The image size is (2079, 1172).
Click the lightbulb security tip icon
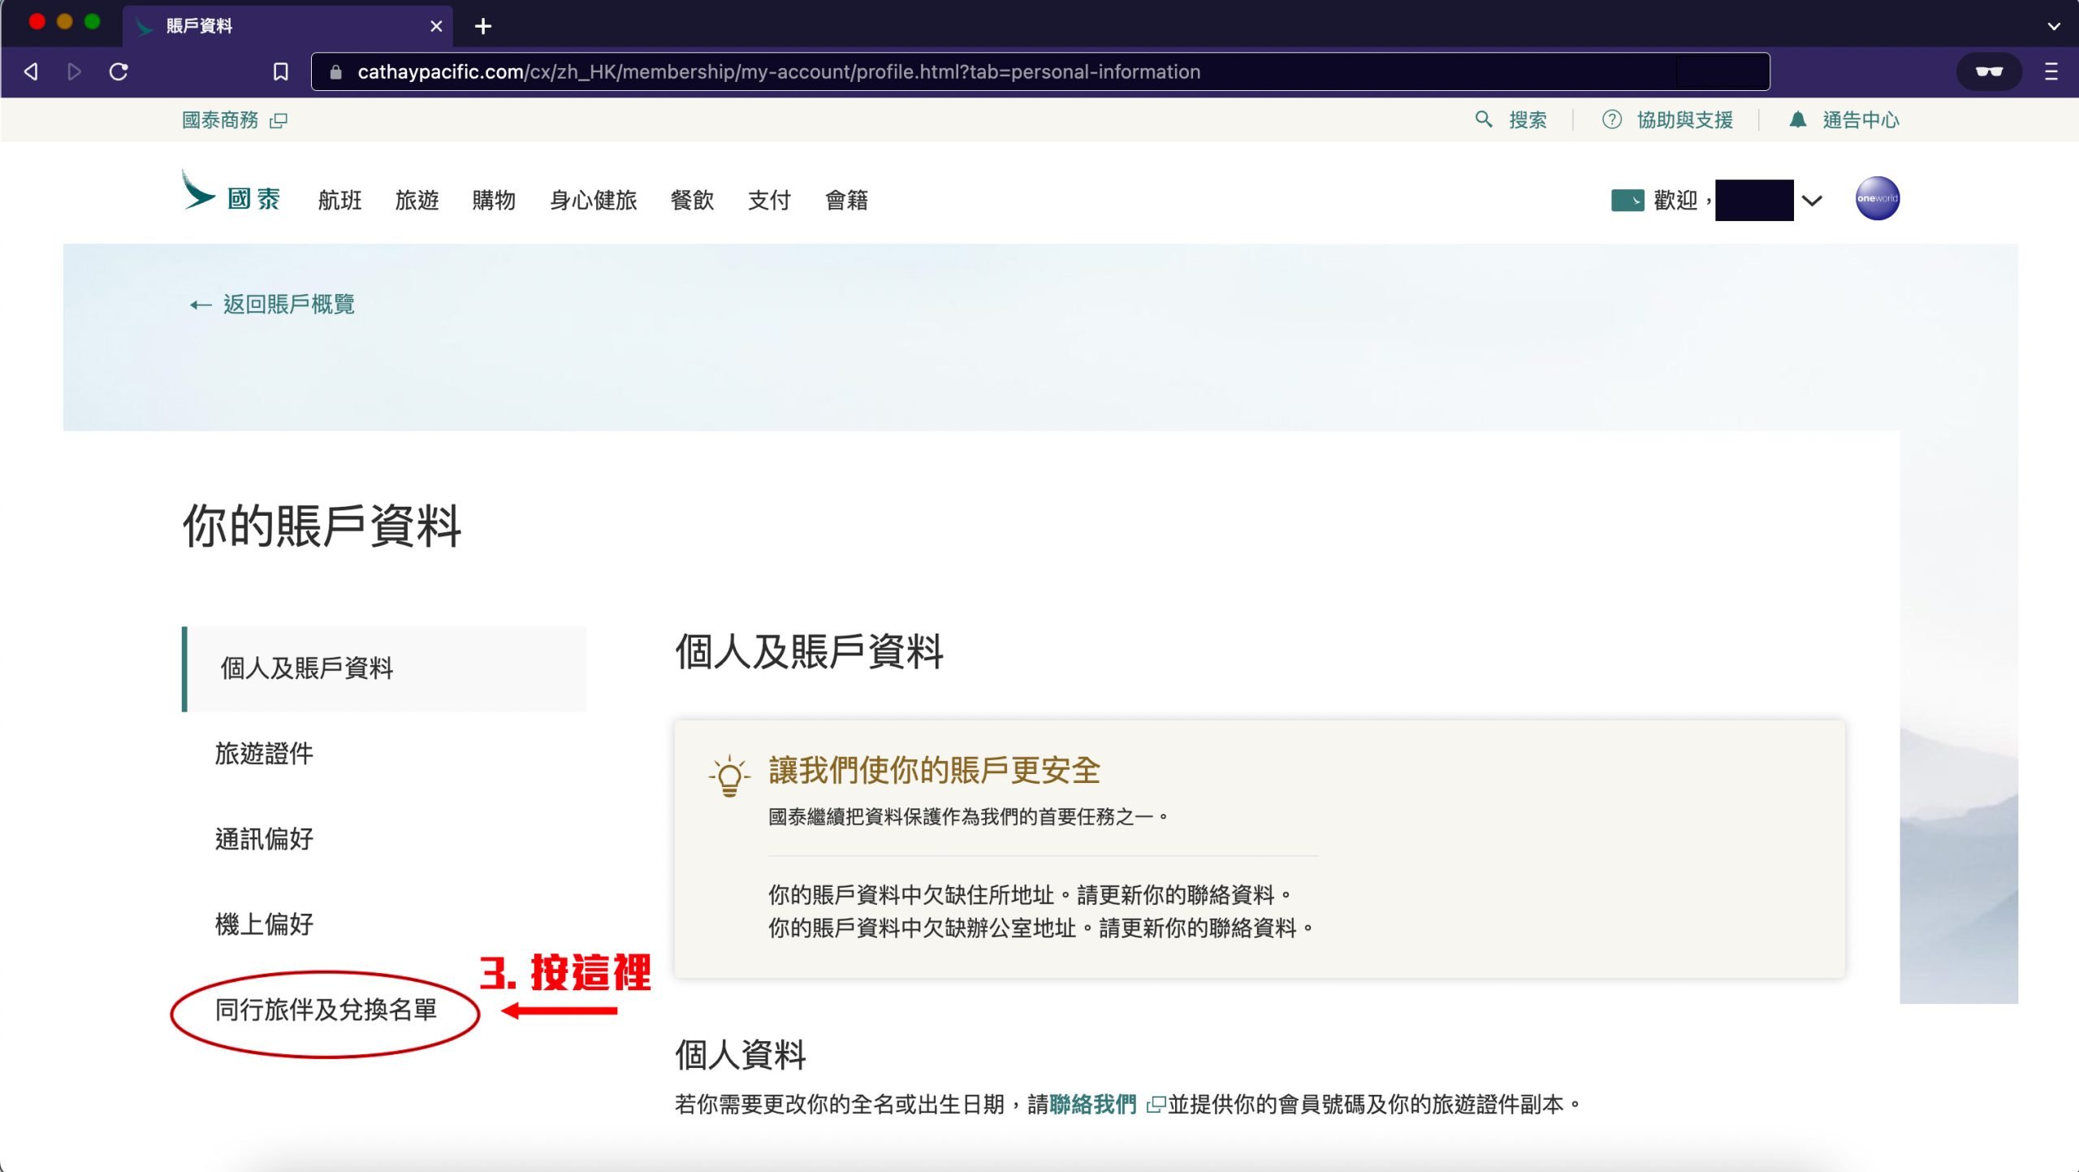pyautogui.click(x=728, y=776)
